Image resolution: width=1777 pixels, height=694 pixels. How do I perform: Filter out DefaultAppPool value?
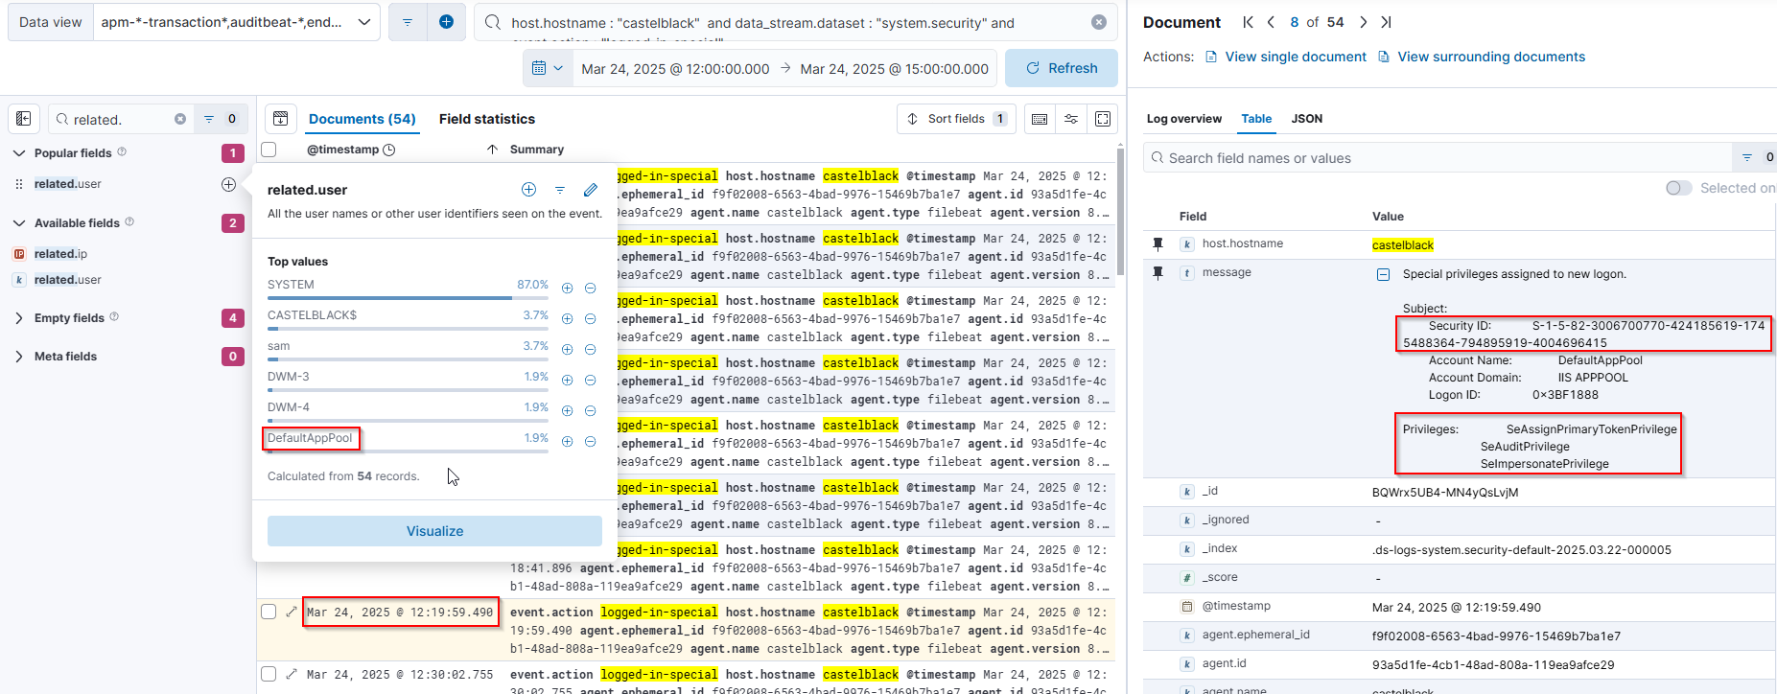click(591, 441)
